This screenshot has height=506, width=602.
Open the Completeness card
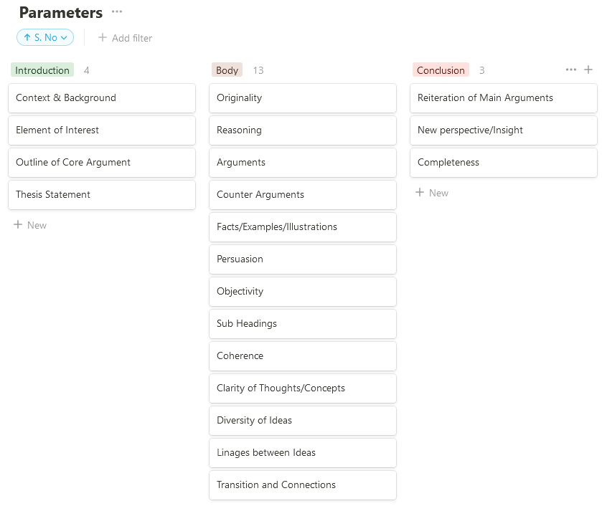[503, 163]
